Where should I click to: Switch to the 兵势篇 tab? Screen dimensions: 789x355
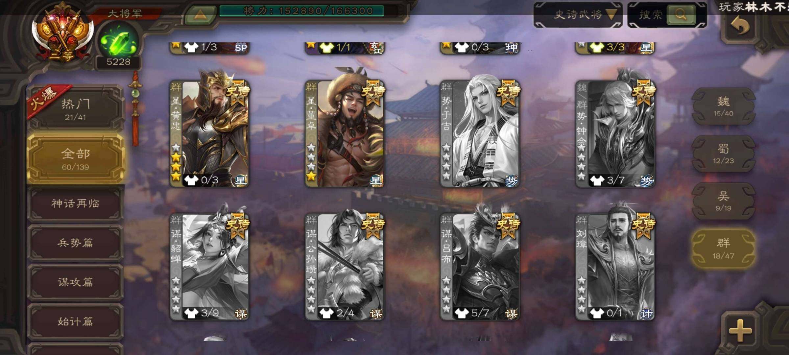[75, 243]
